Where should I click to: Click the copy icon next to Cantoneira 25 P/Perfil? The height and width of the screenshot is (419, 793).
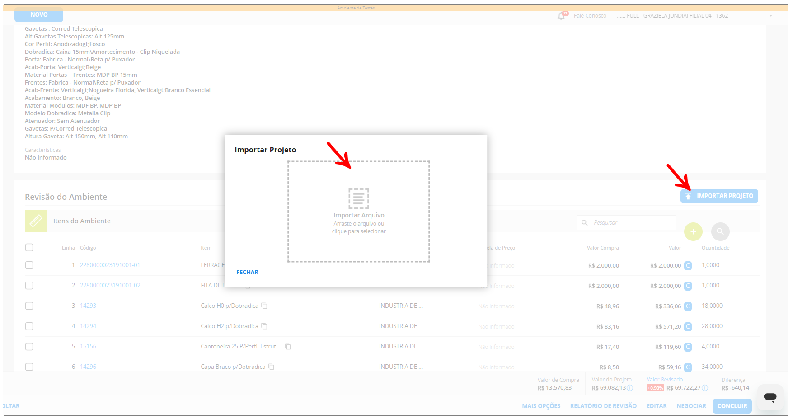click(x=288, y=347)
